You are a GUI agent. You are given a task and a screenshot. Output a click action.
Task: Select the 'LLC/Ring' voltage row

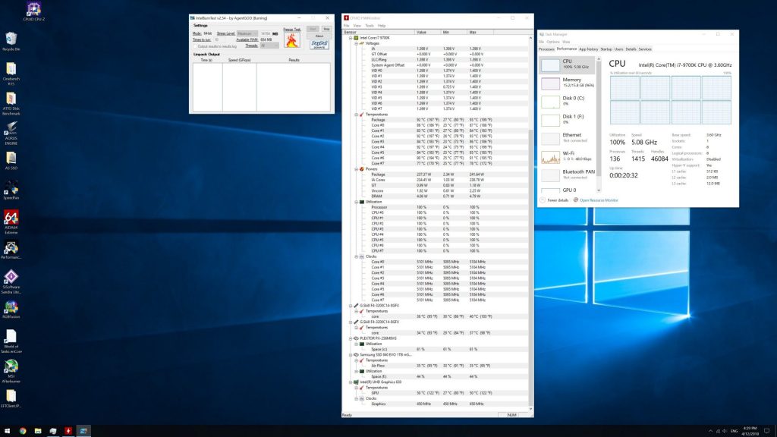438,59
